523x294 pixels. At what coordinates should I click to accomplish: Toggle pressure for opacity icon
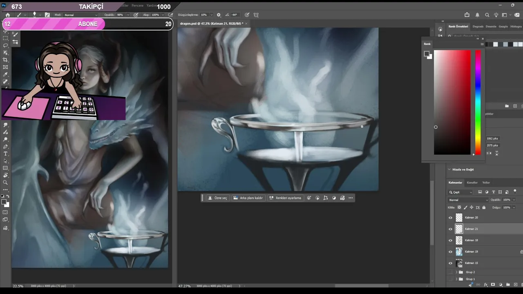pos(135,15)
